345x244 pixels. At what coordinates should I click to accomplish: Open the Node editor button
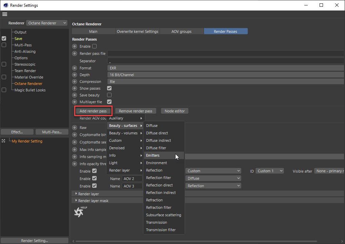(x=175, y=111)
